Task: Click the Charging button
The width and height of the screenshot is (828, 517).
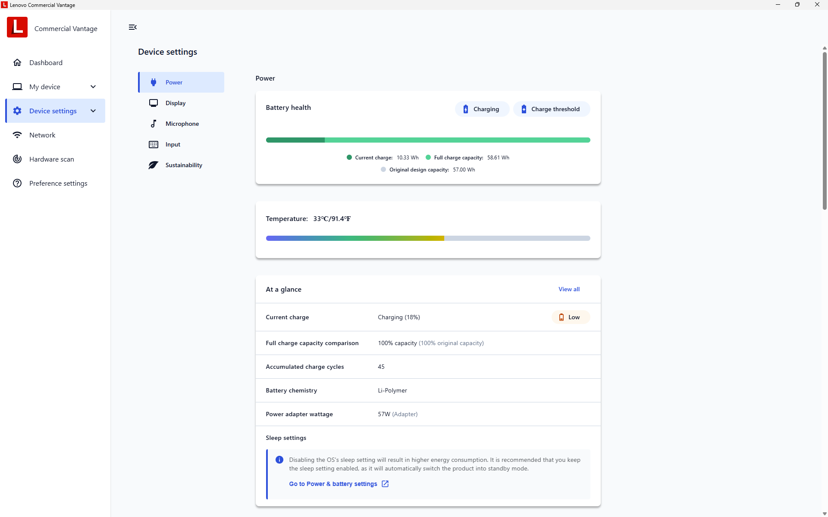Action: (x=482, y=109)
